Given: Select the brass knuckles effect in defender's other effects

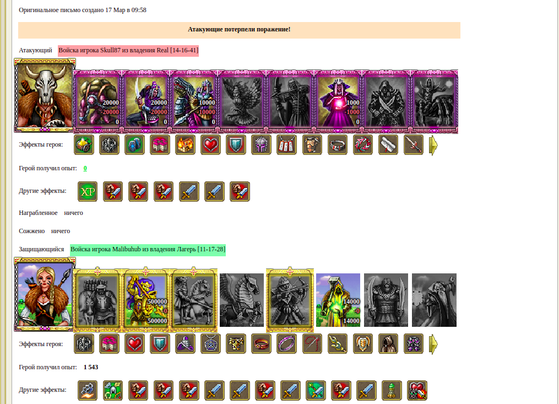Looking at the screenshot, I should pyautogui.click(x=88, y=390).
